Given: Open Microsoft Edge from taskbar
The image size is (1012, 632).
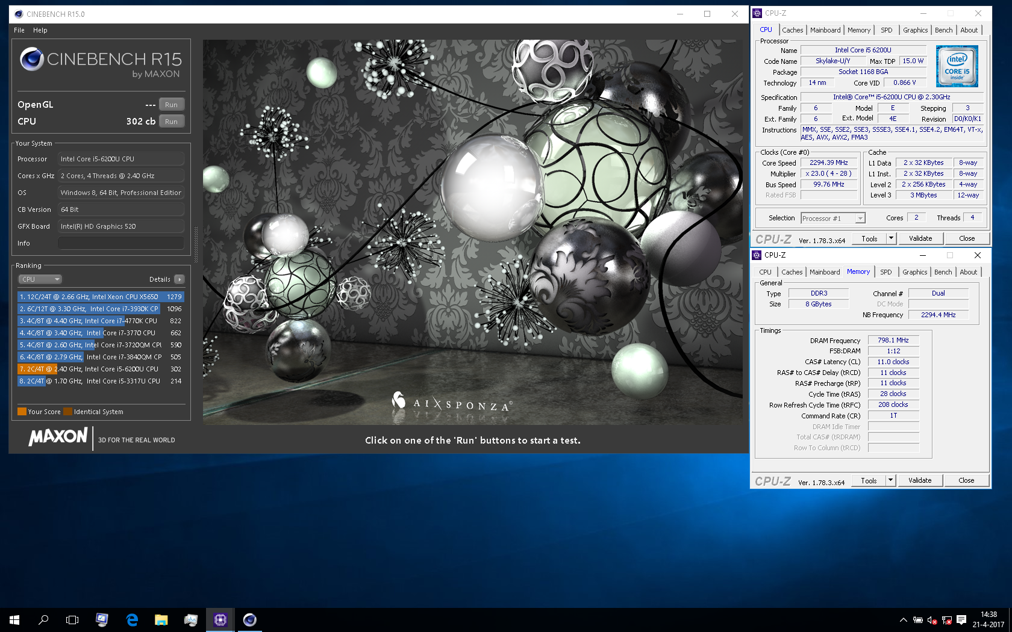Looking at the screenshot, I should pos(132,619).
